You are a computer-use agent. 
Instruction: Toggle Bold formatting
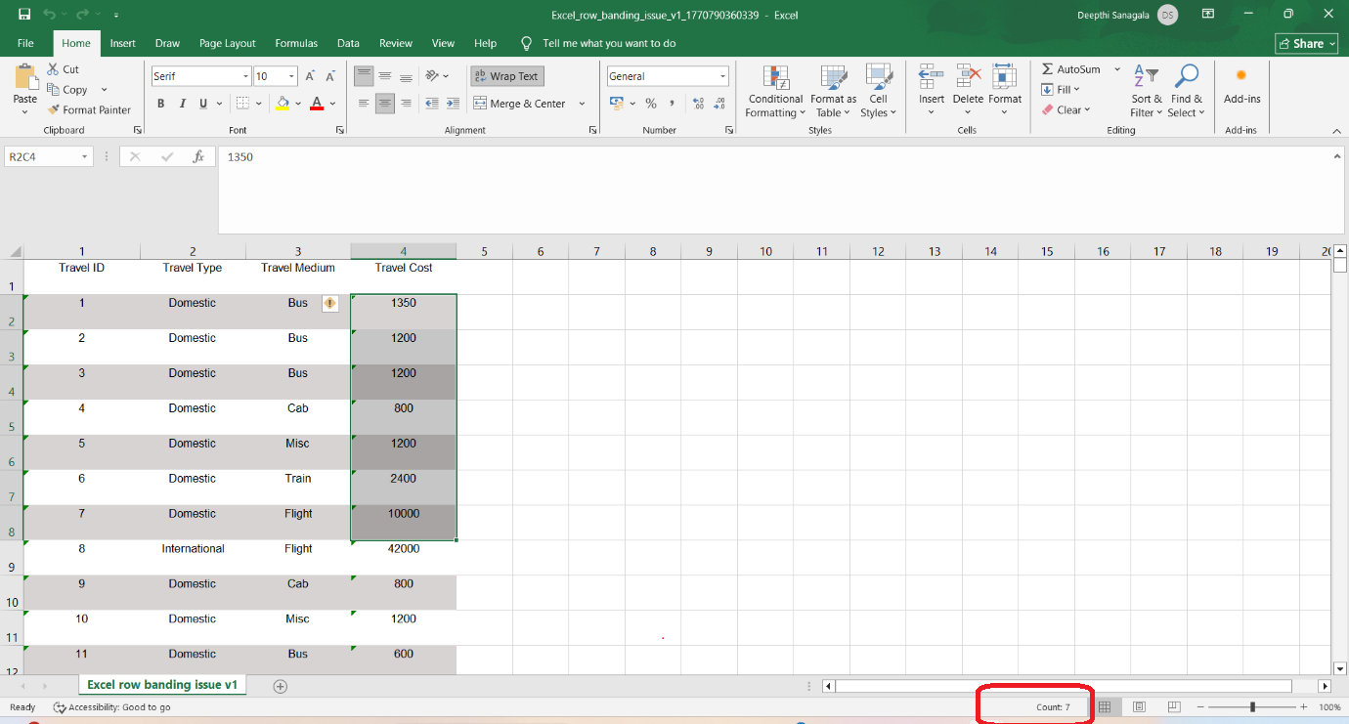[160, 104]
